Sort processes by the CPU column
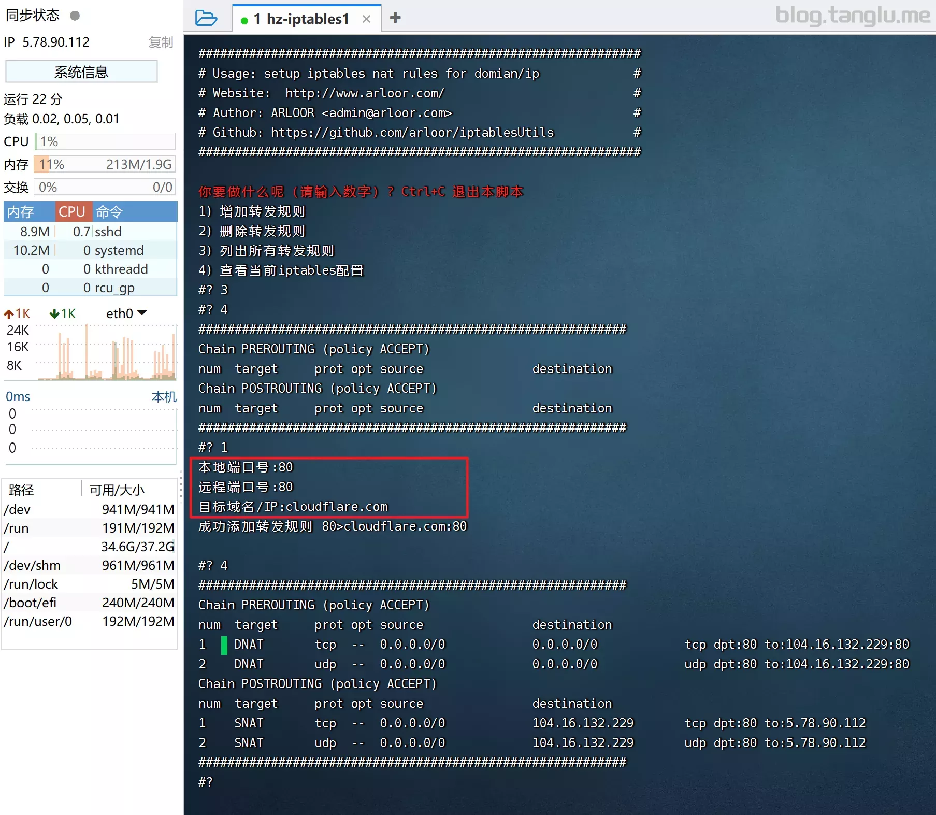The width and height of the screenshot is (936, 815). pos(73,211)
